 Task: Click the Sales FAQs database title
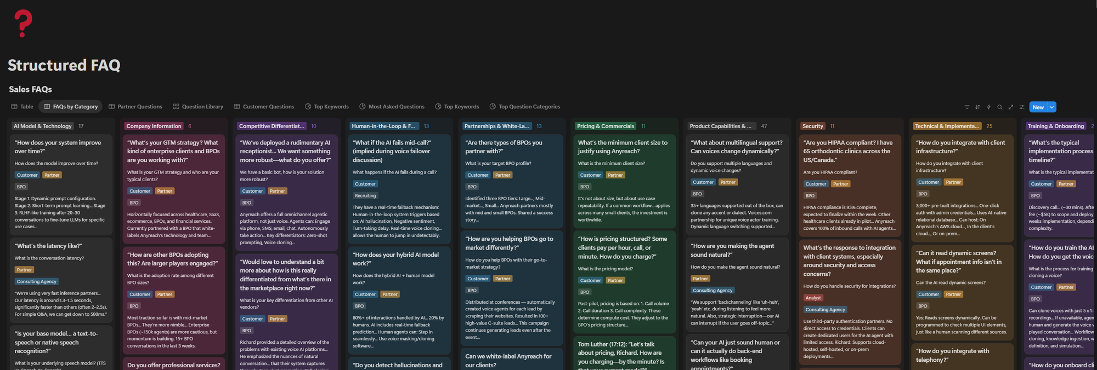[x=31, y=89]
